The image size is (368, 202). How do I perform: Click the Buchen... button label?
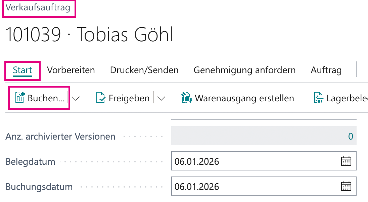pos(46,98)
